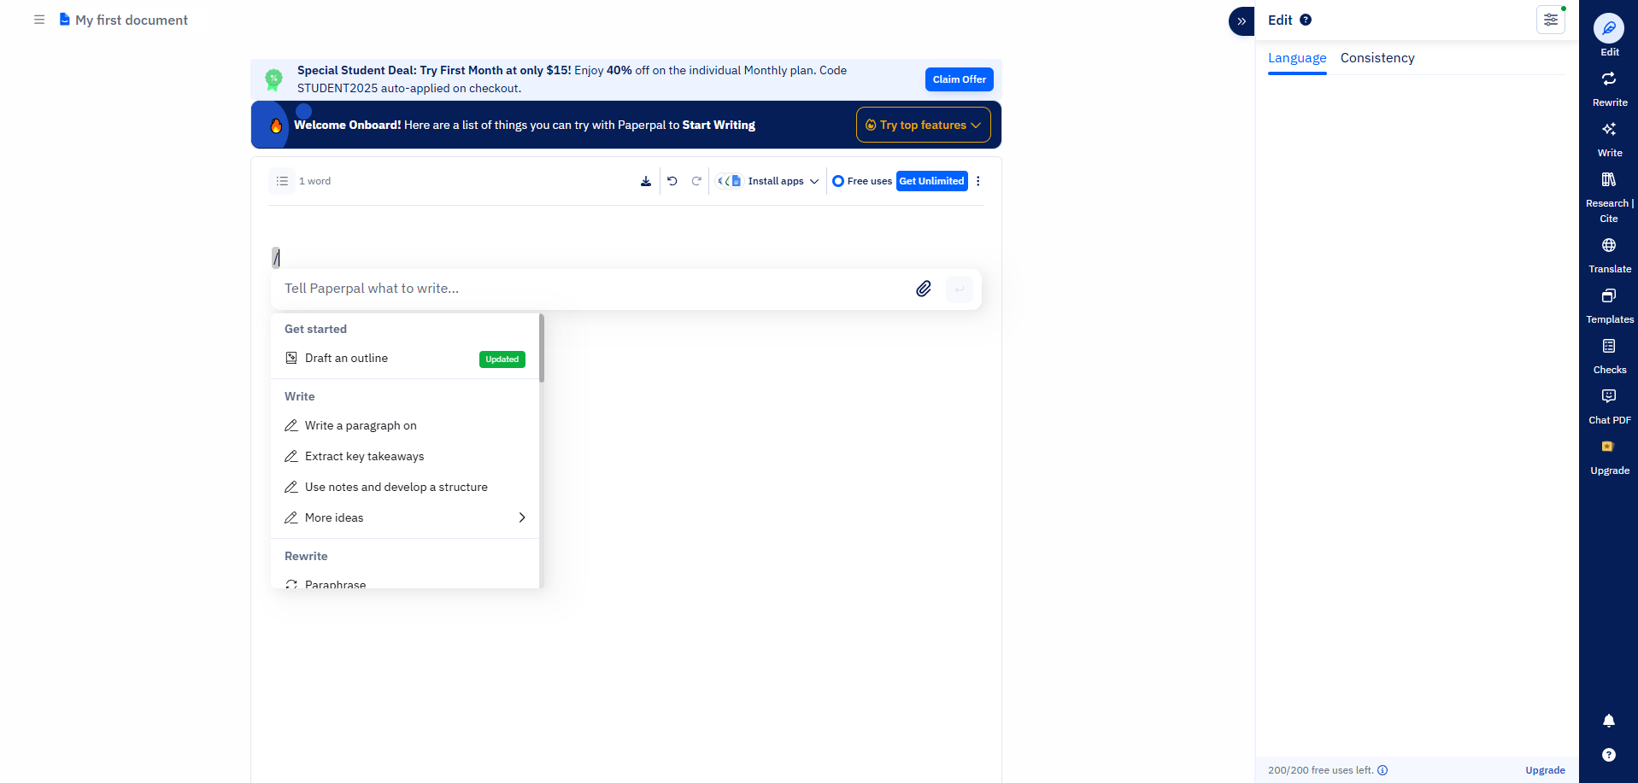
Task: Download the document
Action: point(646,181)
